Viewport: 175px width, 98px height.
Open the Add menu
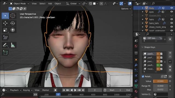click(x=50, y=4)
